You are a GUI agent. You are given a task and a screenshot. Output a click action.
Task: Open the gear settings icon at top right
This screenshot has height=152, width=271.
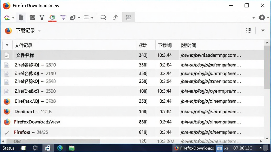(262, 17)
